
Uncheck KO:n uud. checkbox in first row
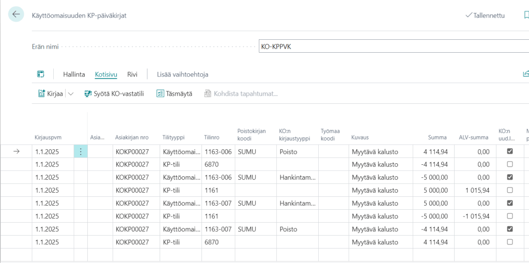tap(510, 151)
